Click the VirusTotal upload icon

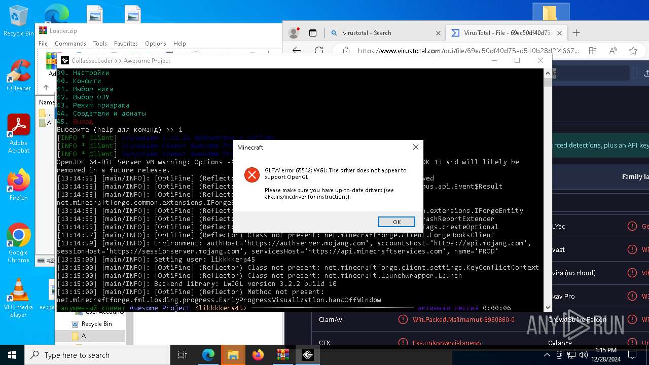(646, 74)
